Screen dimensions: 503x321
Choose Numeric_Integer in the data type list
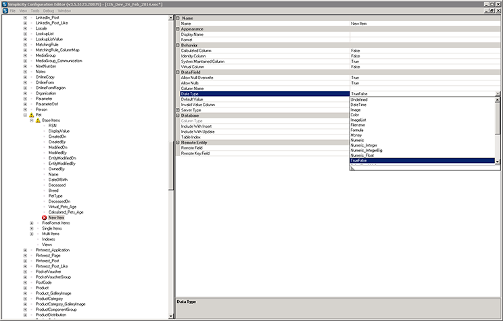pos(422,145)
